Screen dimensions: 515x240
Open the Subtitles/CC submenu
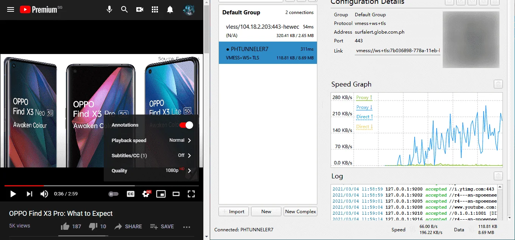pos(151,155)
